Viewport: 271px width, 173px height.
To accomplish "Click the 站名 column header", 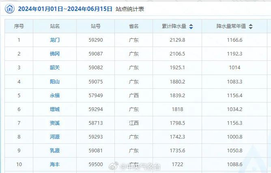I will (55, 26).
